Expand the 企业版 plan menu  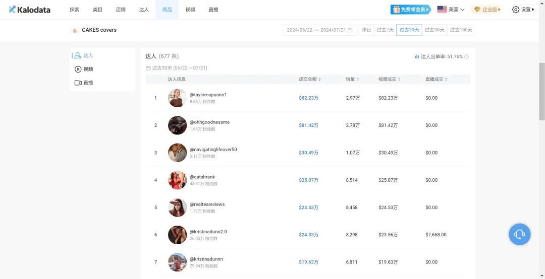486,10
